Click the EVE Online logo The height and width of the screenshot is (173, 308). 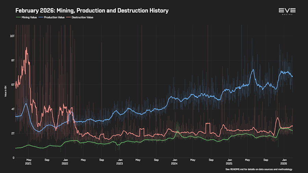(x=287, y=11)
